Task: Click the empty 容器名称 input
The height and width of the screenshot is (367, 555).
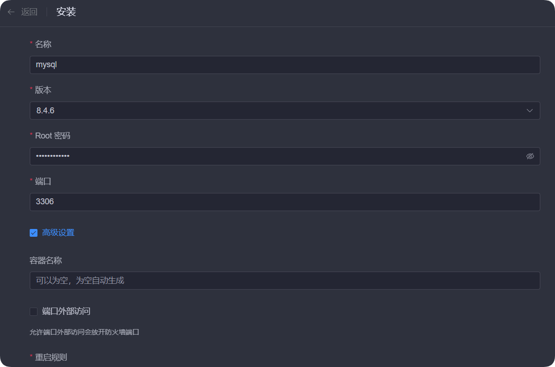Action: (x=274, y=281)
